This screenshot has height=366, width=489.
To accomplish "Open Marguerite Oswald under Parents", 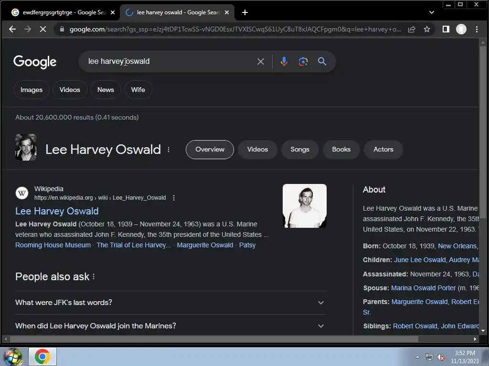I will (x=419, y=302).
